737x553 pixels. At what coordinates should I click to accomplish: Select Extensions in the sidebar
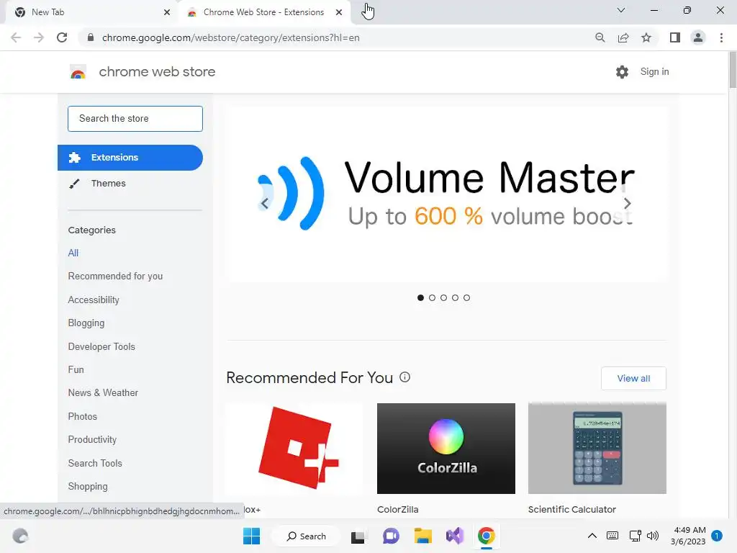[130, 158]
